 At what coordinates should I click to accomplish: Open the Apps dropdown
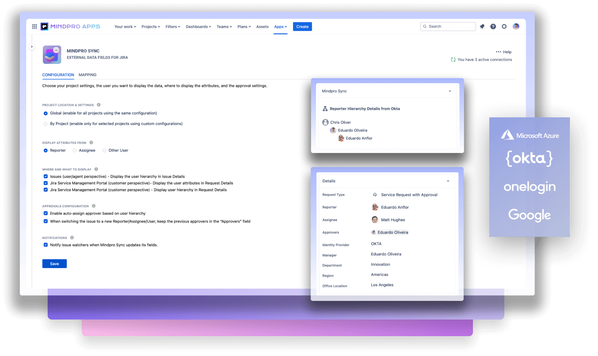pos(280,27)
